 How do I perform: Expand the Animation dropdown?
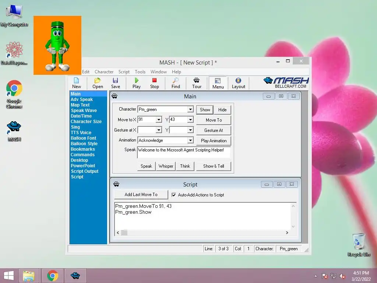190,140
